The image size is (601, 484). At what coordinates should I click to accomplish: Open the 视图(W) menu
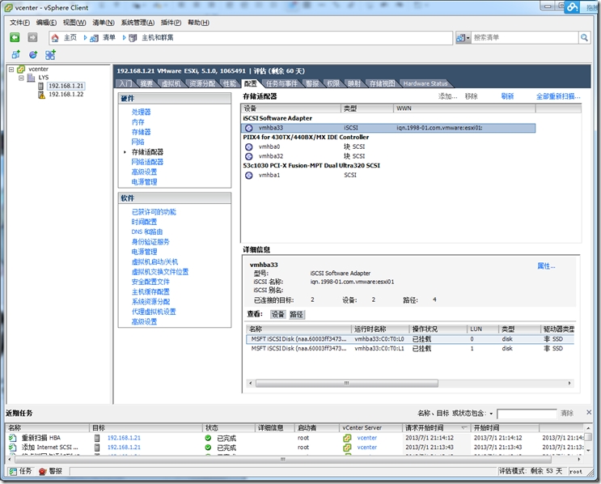coord(74,23)
